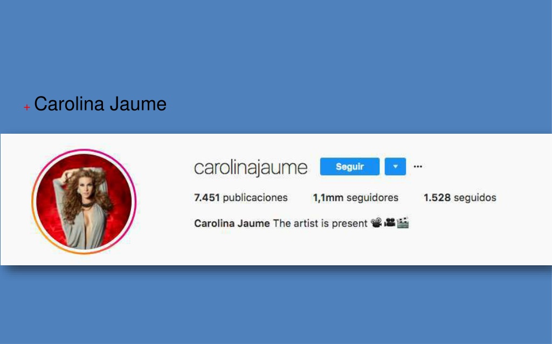Expand the suggestions arrow beside Seguir
The image size is (552, 344).
coord(395,167)
